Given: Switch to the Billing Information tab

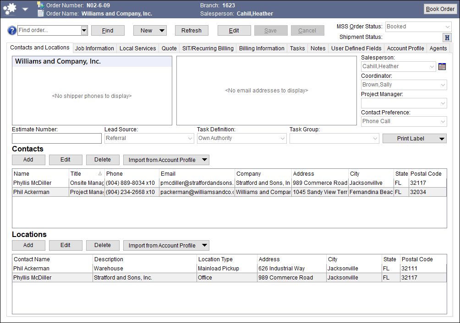Looking at the screenshot, I should pyautogui.click(x=261, y=48).
